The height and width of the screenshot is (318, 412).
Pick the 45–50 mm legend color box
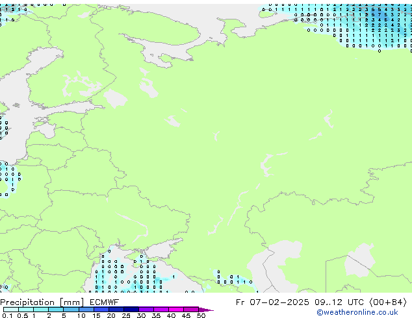click(x=191, y=310)
